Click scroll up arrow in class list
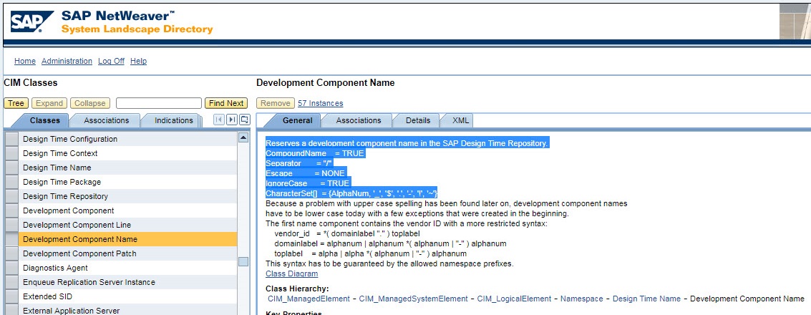811x315 pixels. (x=243, y=137)
